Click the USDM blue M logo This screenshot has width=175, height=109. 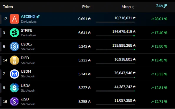[x=14, y=74]
